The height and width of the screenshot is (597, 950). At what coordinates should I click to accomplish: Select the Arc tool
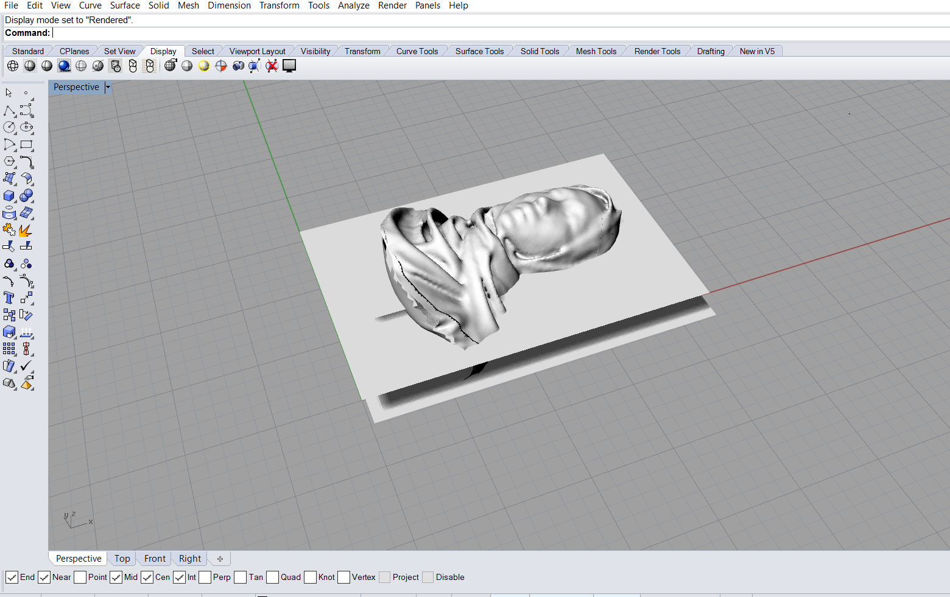(x=9, y=144)
